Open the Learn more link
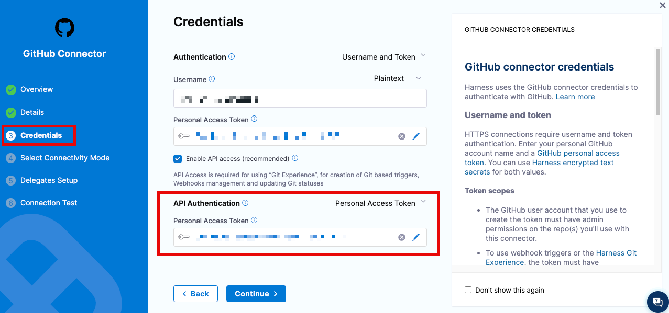This screenshot has height=313, width=669. [x=575, y=97]
